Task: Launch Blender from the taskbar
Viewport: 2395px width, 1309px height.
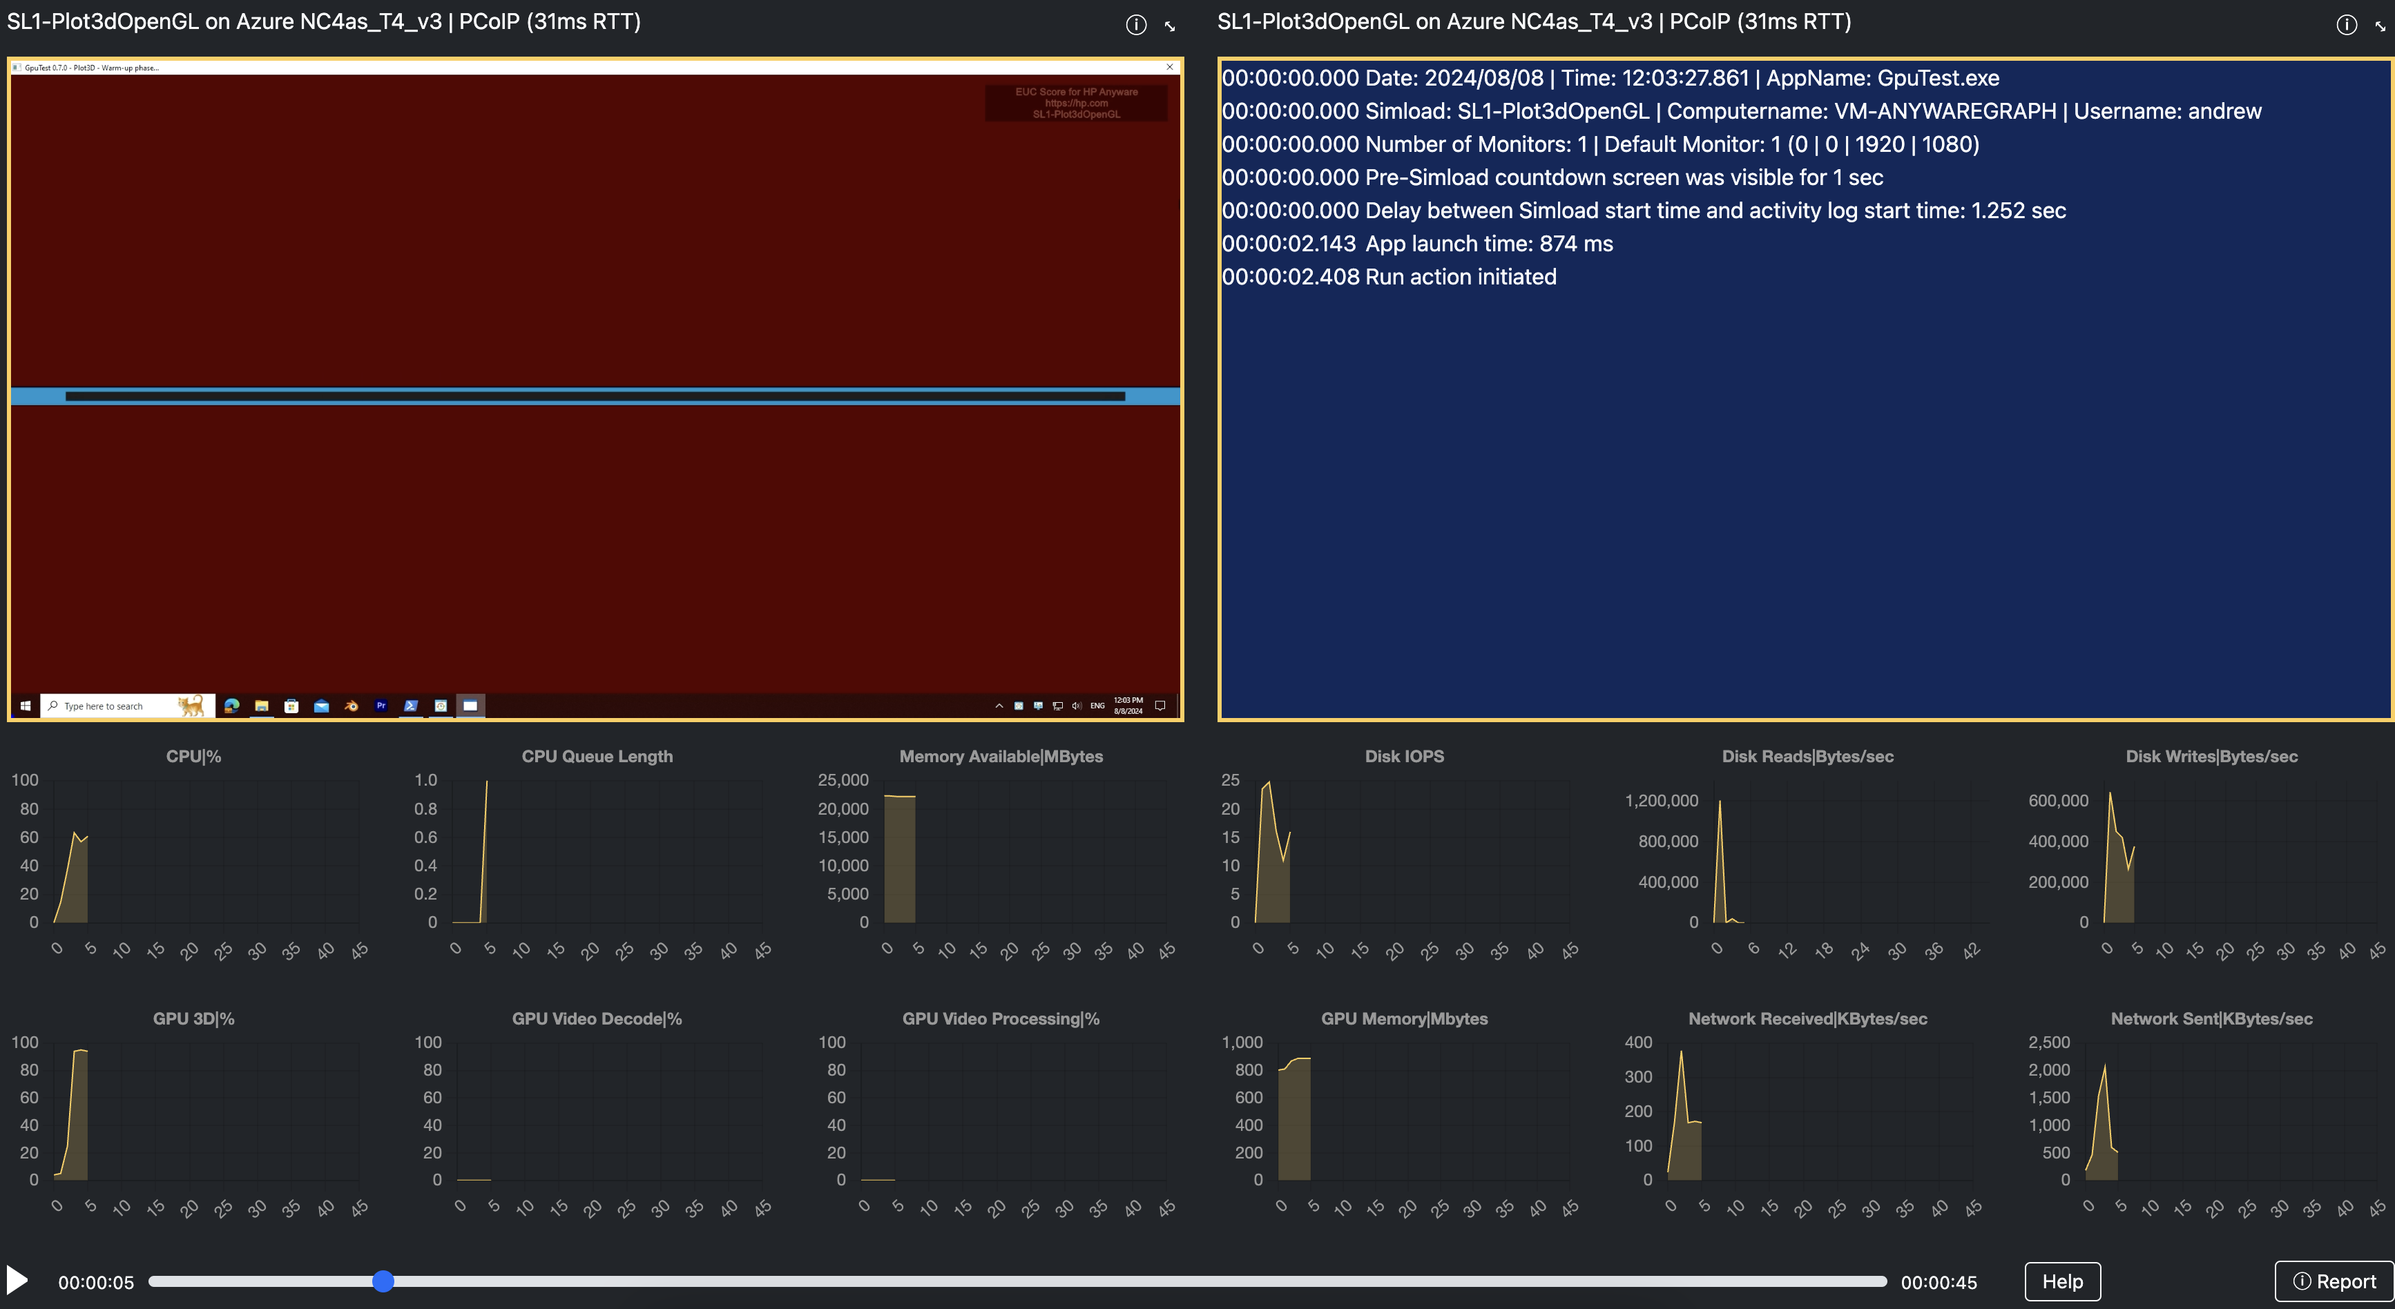Action: 351,706
